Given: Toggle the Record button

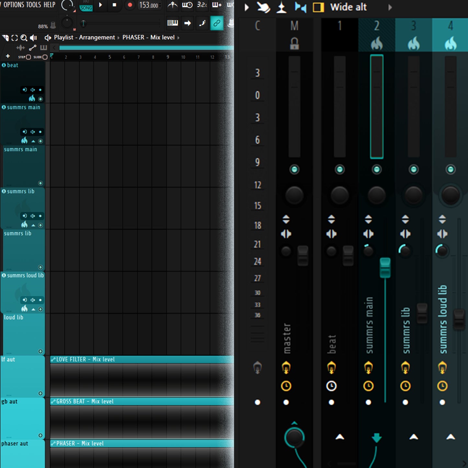Looking at the screenshot, I should tap(130, 5).
